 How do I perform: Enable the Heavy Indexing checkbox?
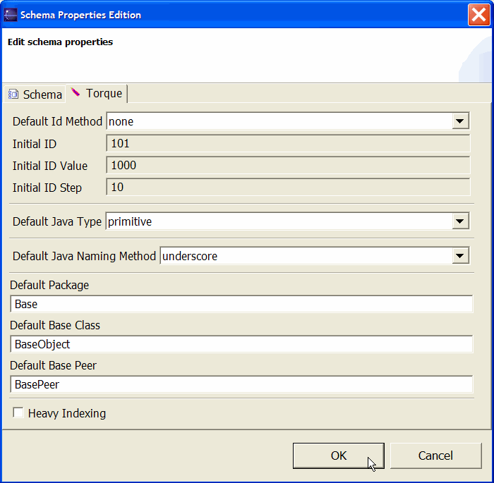(18, 412)
